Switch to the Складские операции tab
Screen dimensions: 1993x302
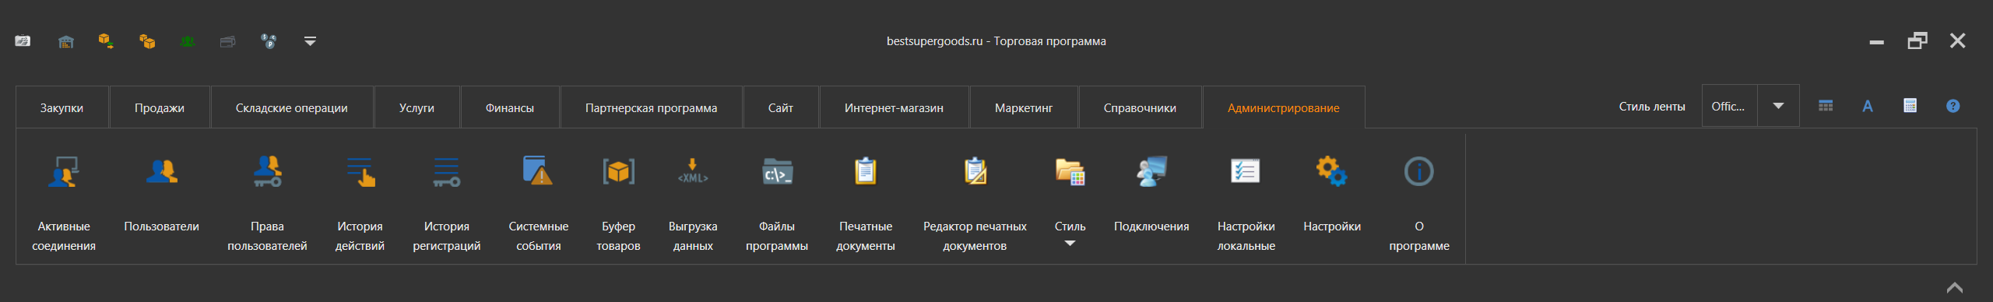pos(292,107)
